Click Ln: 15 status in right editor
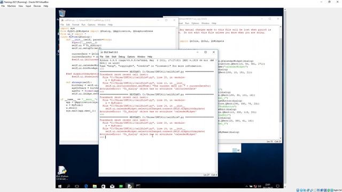Viewport: 342px width, 192px height. coord(269,141)
